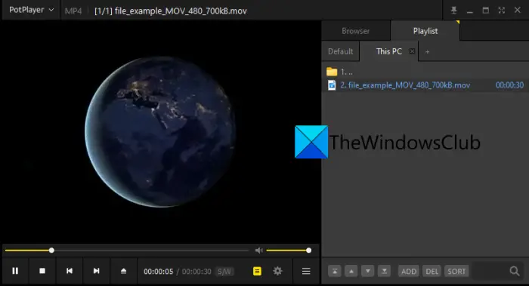529x286 pixels.
Task: Close the This PC playlist tab
Action: [x=412, y=51]
